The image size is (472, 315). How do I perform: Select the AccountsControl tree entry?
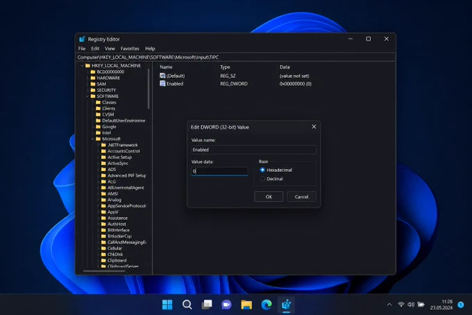point(124,151)
